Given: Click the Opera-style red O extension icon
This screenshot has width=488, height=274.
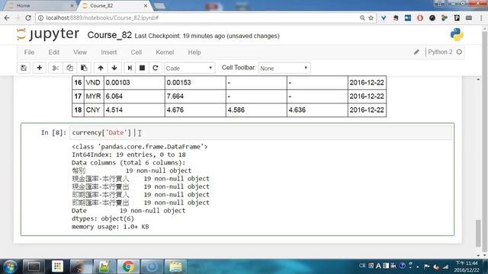Looking at the screenshot, I should 420,18.
